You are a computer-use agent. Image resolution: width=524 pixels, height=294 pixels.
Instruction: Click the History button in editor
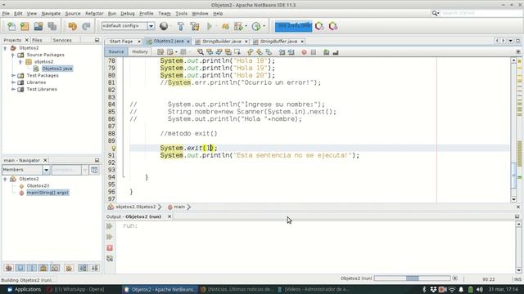[x=140, y=51]
